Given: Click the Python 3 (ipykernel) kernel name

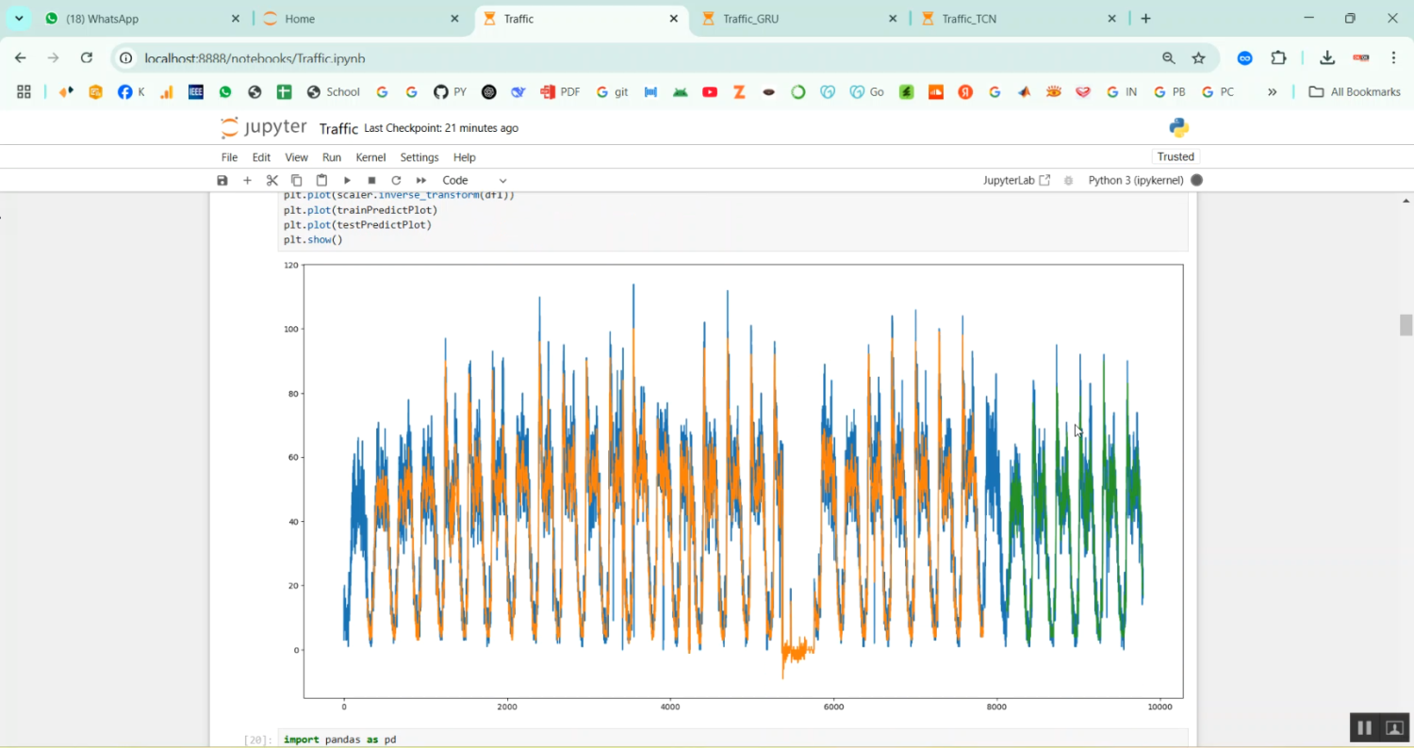Looking at the screenshot, I should coord(1135,180).
